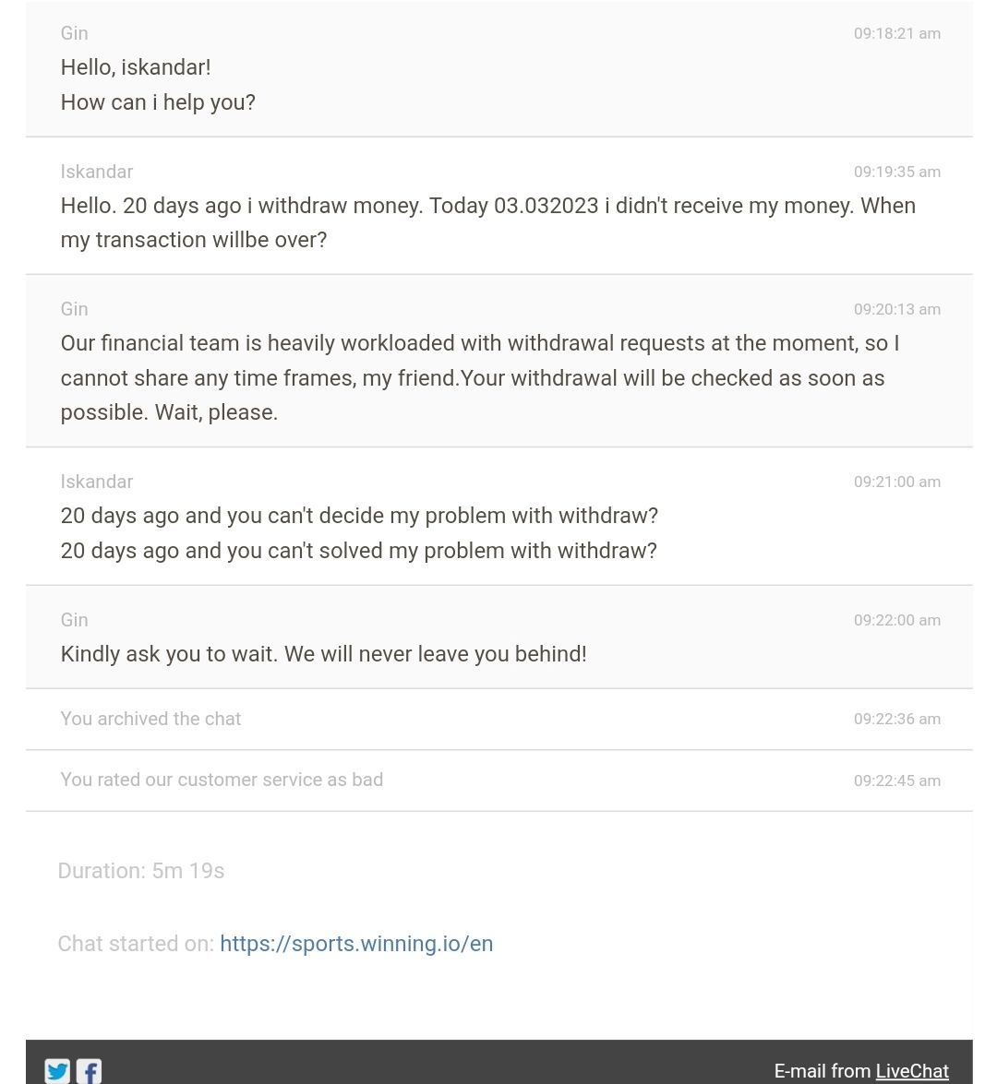Click the Facebook icon in footer

89,1070
